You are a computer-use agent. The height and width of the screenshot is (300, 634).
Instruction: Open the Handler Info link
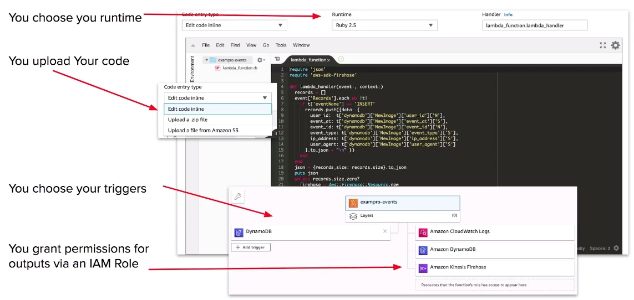(x=508, y=14)
